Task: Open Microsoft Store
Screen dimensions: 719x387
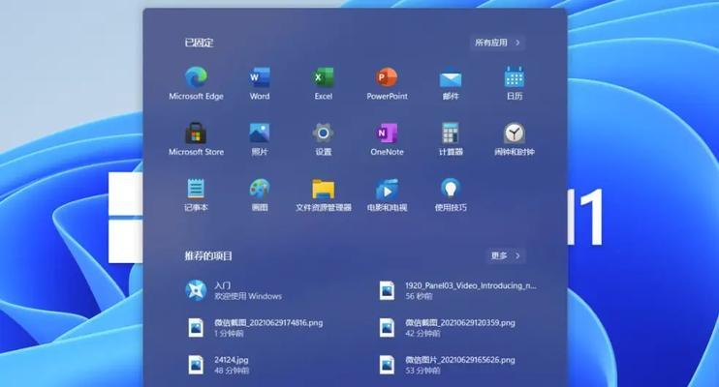Action: pyautogui.click(x=196, y=138)
